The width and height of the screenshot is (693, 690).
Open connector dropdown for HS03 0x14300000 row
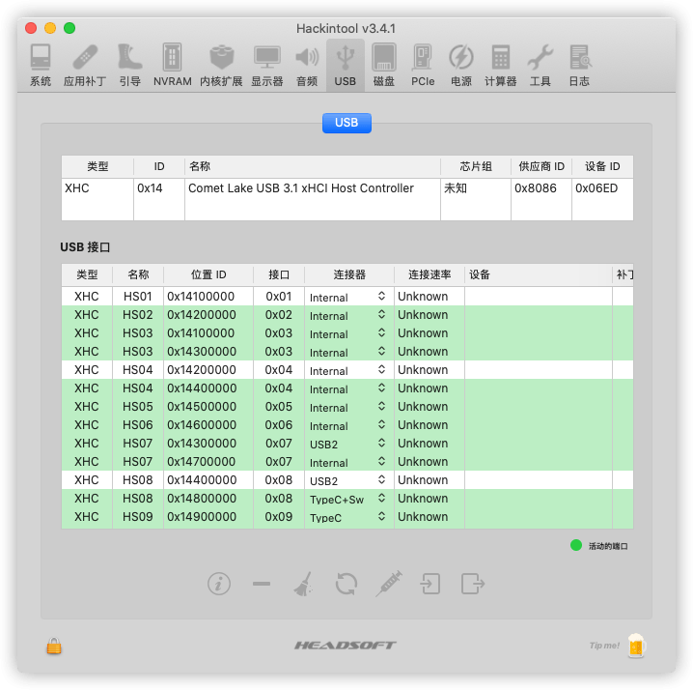348,352
